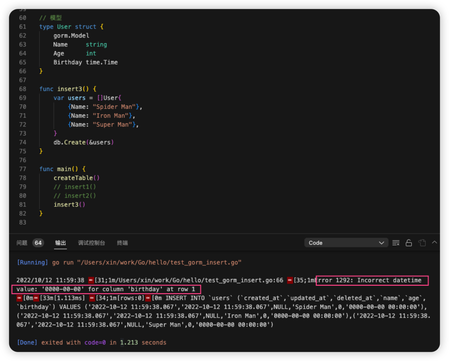Click line number 61 in the gutter
Screen dimensions: 449x361
click(23, 27)
